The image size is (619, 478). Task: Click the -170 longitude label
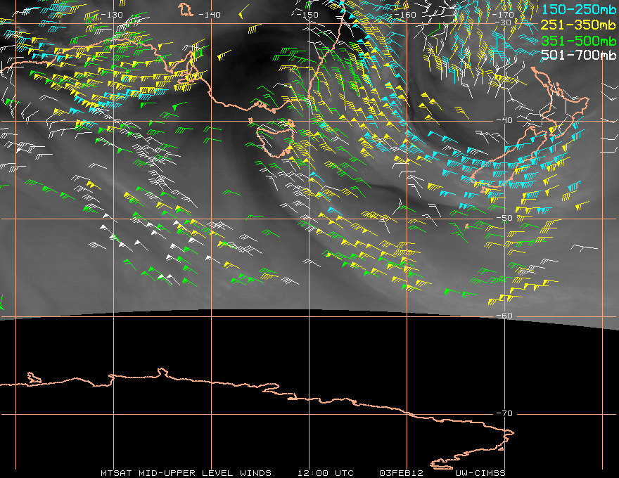point(503,15)
